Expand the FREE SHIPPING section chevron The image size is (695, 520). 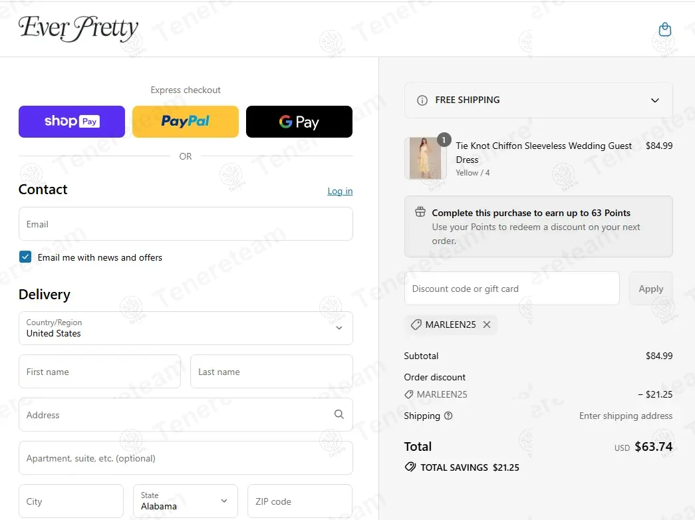click(x=654, y=100)
